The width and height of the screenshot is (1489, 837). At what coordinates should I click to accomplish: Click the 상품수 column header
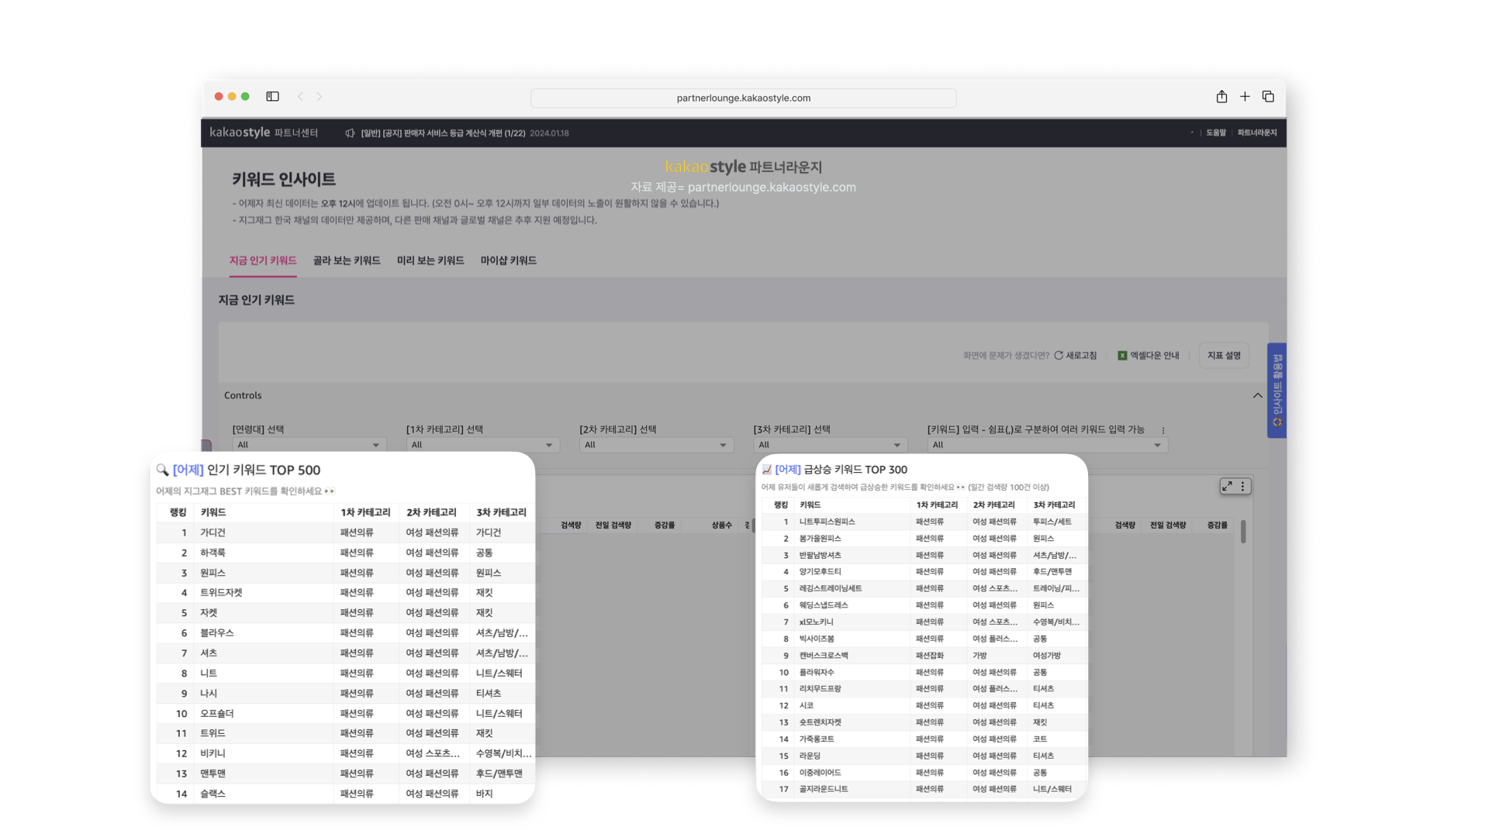pos(721,525)
